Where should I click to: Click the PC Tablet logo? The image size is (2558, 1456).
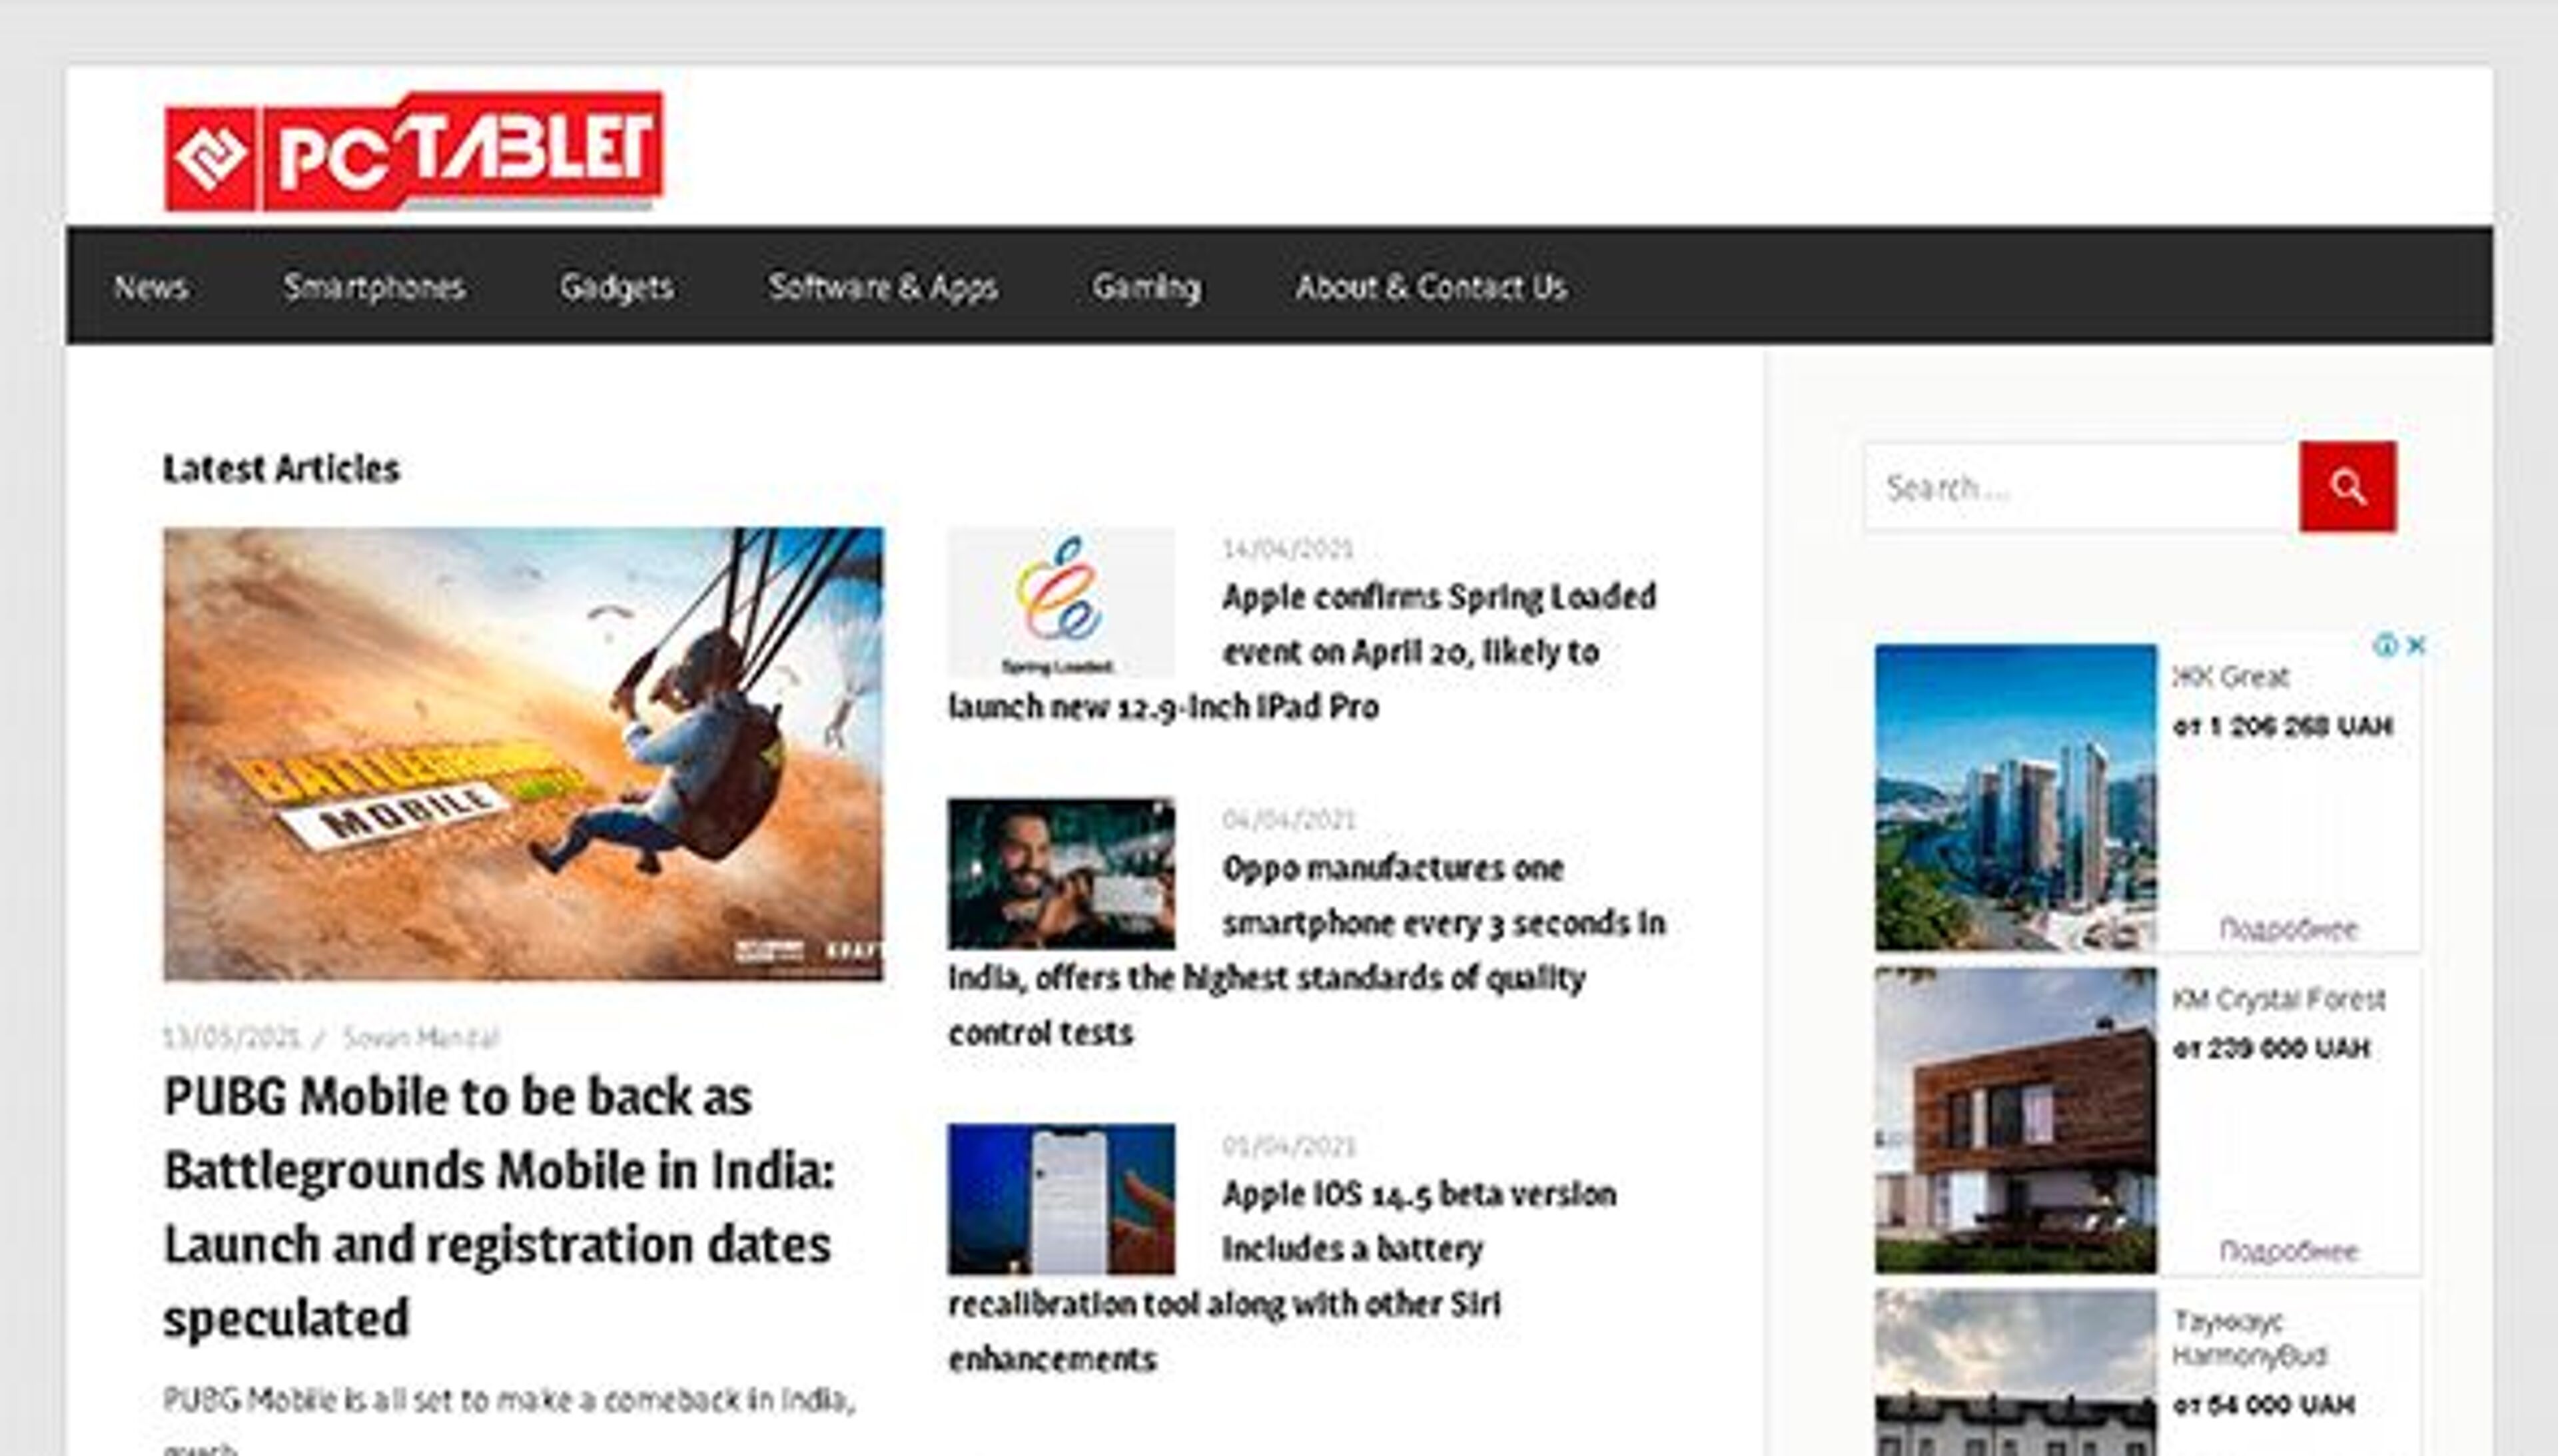[x=413, y=151]
